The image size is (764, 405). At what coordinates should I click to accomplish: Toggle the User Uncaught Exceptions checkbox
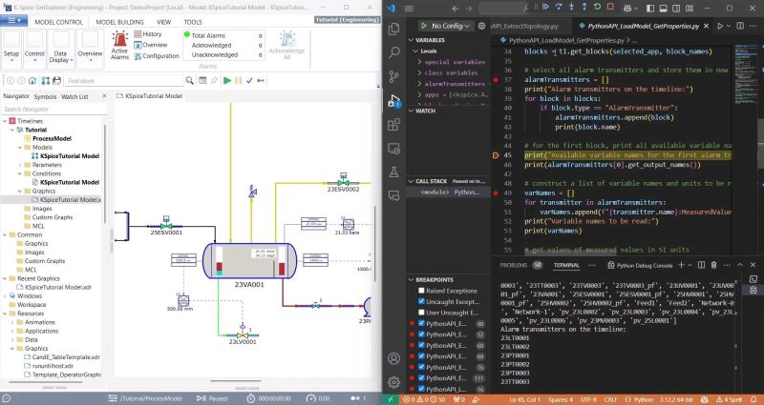click(419, 313)
